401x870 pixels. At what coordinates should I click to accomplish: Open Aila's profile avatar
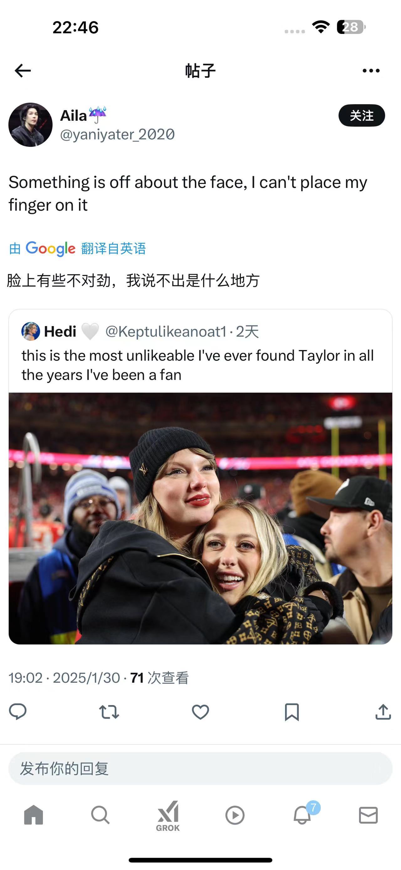tap(30, 125)
